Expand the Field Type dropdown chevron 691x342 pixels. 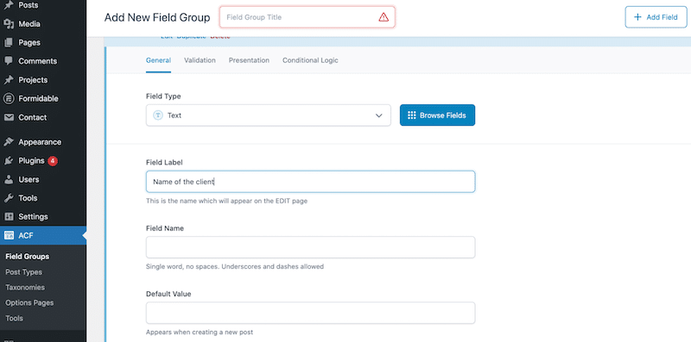378,115
